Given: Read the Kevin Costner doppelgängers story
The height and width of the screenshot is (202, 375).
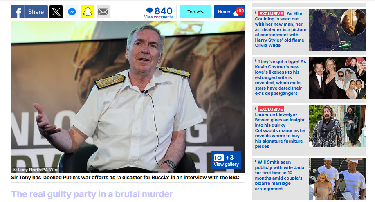Looking at the screenshot, I should 280,77.
